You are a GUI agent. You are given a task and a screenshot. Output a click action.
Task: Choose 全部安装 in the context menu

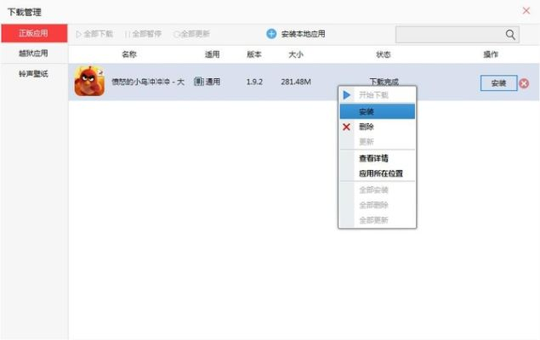coord(378,190)
